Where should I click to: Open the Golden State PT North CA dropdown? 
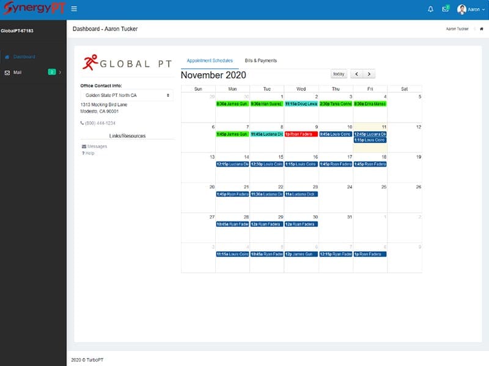pos(127,95)
